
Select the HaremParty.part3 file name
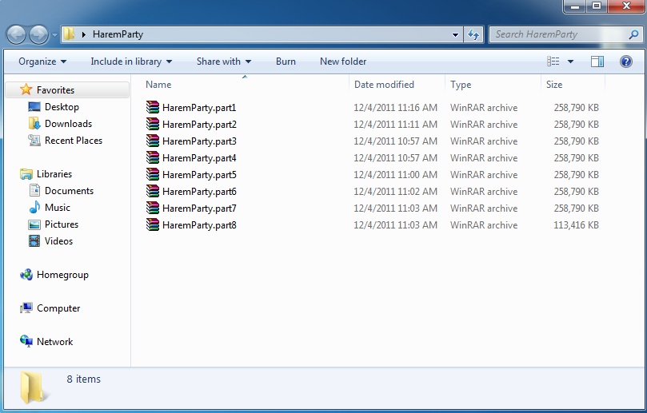(199, 141)
